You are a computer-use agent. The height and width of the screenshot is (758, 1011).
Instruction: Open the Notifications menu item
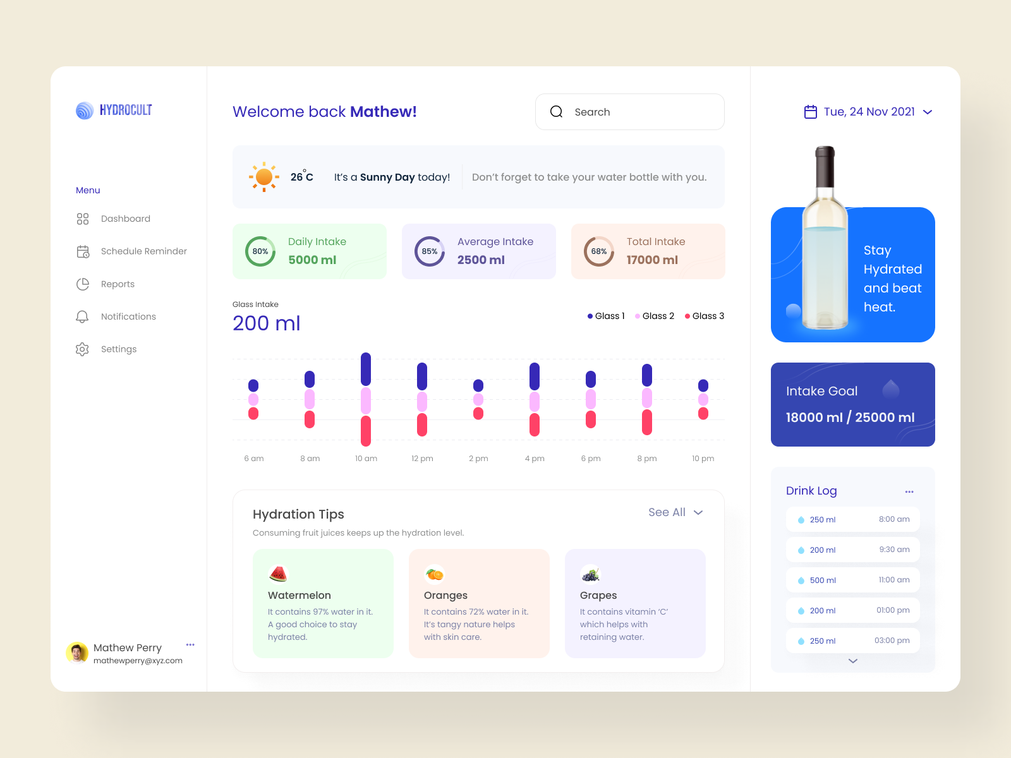116,316
